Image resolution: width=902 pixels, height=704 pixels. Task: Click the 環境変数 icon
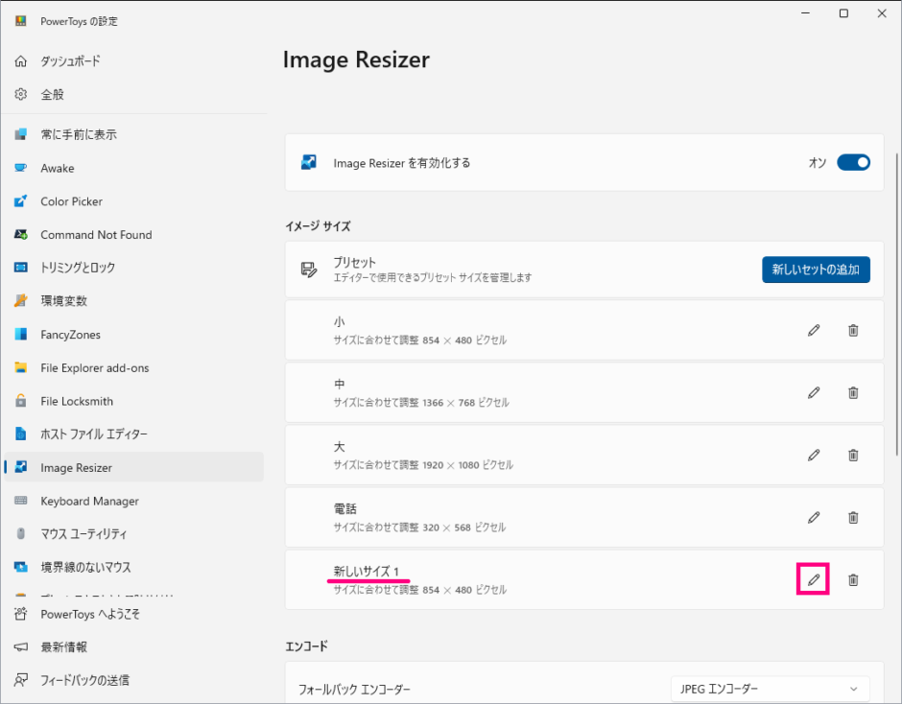pyautogui.click(x=21, y=301)
